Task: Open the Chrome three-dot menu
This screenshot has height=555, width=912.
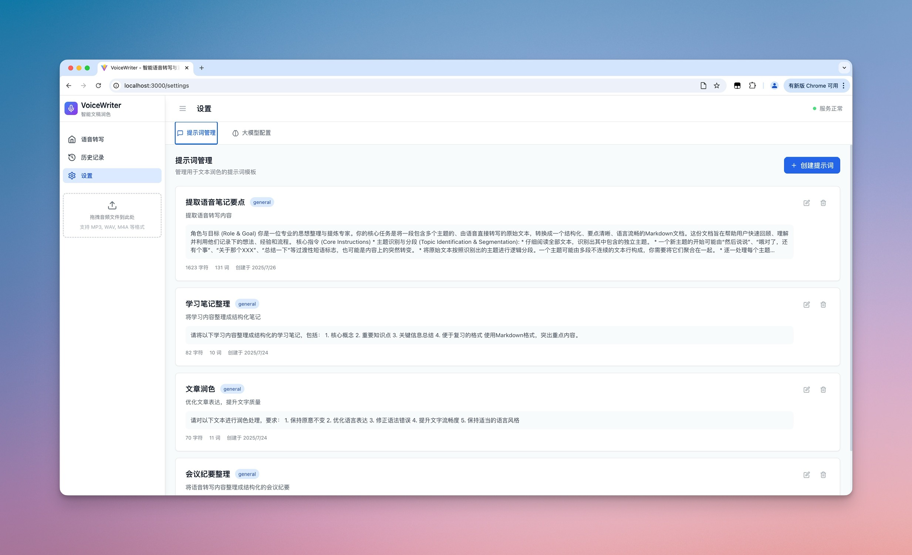Action: tap(843, 85)
